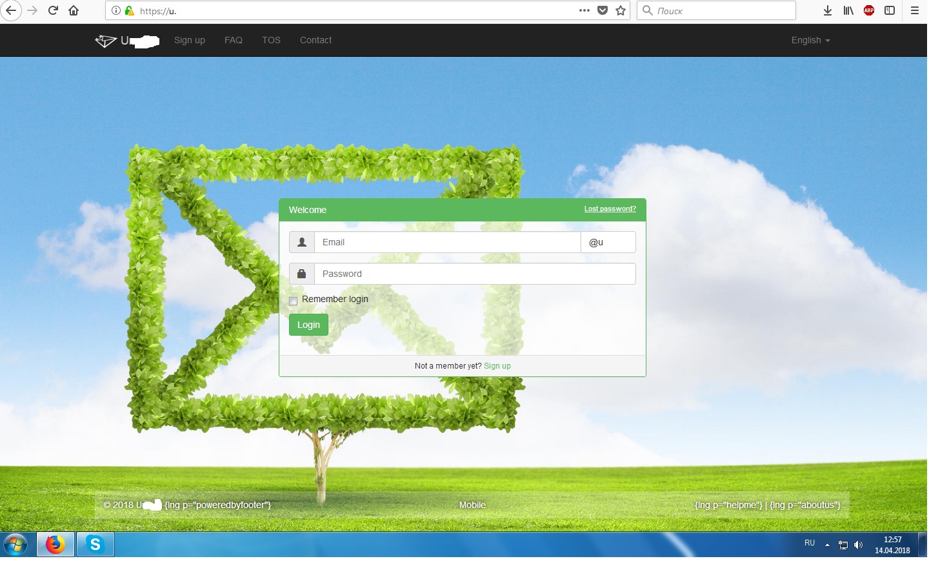Open Firefox from the taskbar
The image size is (929, 581).
click(x=55, y=545)
